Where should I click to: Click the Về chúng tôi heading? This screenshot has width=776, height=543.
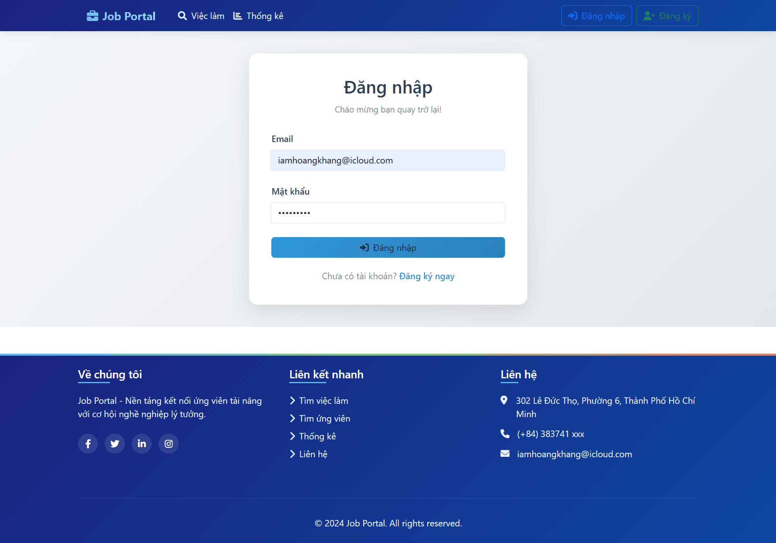coord(110,374)
